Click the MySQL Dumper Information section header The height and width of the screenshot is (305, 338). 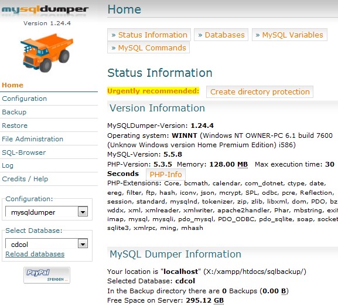[175, 254]
